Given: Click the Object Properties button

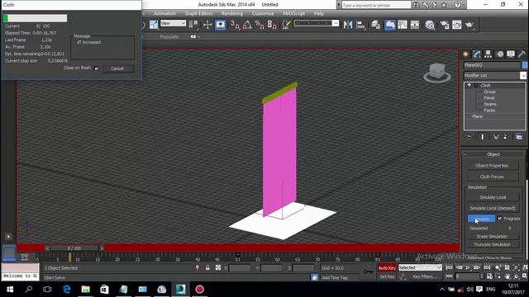Looking at the screenshot, I should 492,166.
